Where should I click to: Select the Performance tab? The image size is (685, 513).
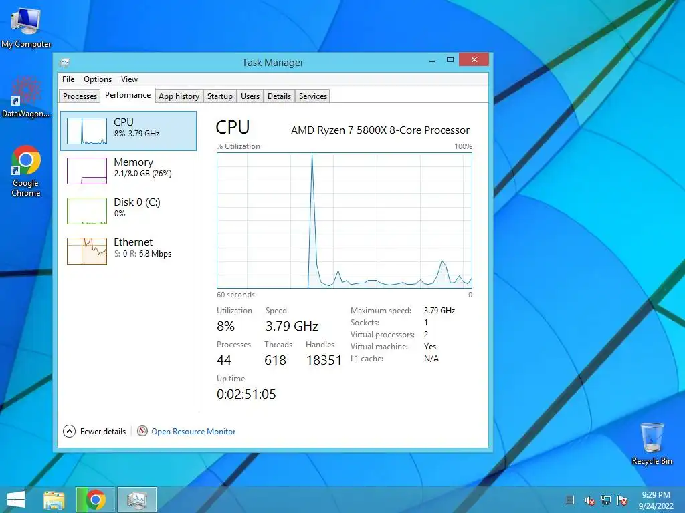(x=128, y=95)
